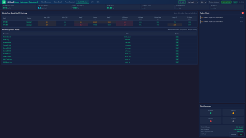Click the LIVE indicator badge
The image size is (246, 138).
tap(235, 2)
